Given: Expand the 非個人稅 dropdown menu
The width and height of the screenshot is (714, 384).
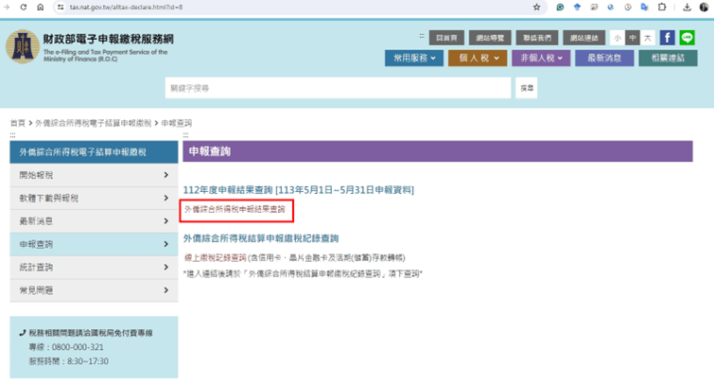Looking at the screenshot, I should (x=540, y=59).
